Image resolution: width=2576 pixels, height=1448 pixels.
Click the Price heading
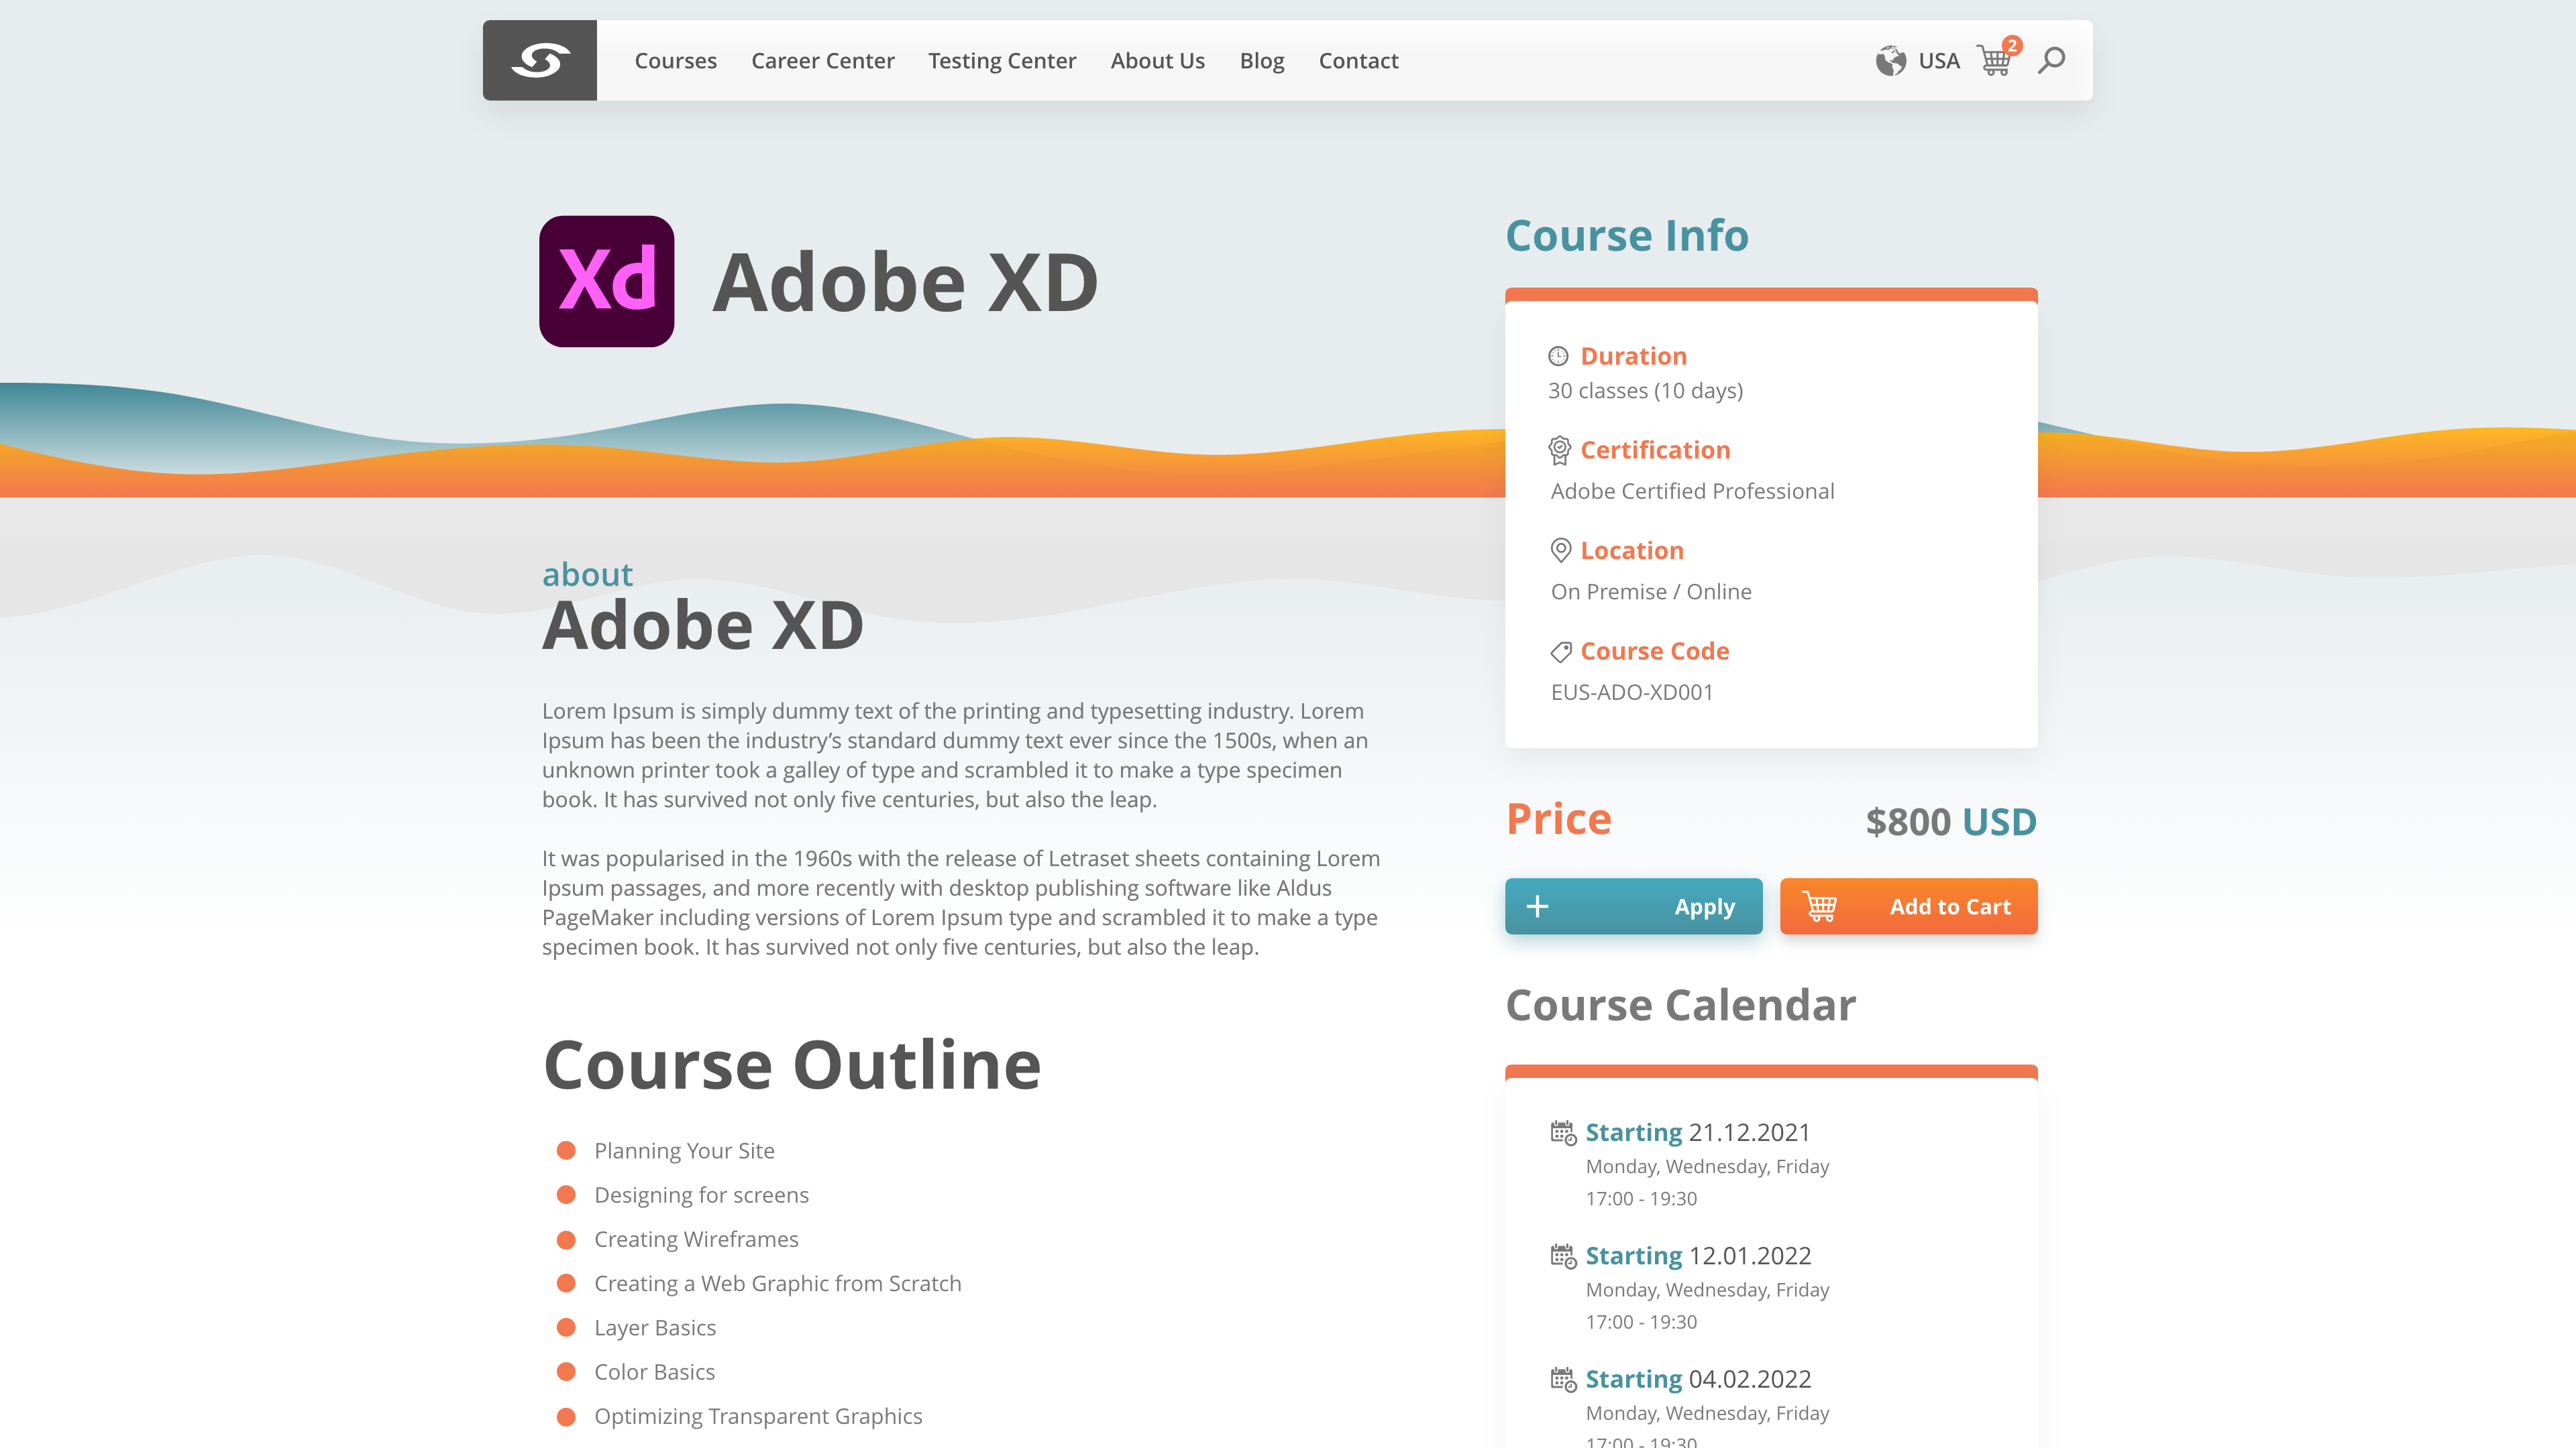(x=1558, y=819)
